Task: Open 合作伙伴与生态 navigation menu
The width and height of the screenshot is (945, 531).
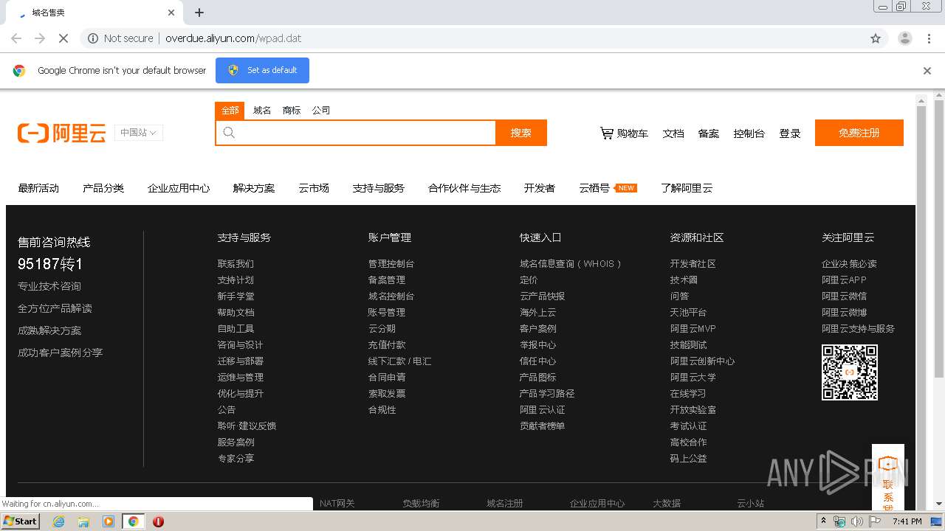Action: (x=464, y=188)
